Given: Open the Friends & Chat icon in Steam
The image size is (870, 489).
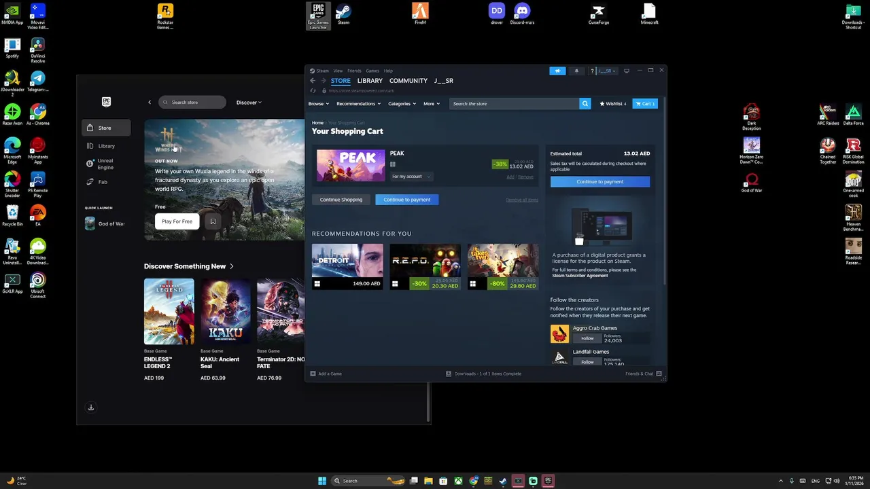Looking at the screenshot, I should 659,374.
